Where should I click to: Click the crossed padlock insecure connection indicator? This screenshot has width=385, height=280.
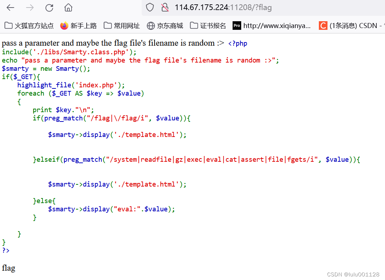coord(164,7)
